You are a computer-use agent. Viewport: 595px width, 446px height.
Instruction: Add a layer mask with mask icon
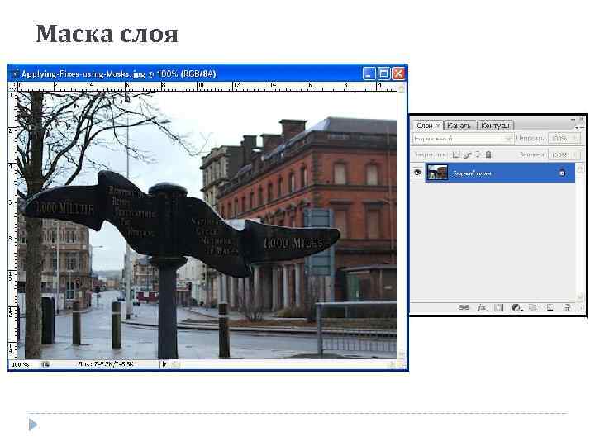coord(499,307)
